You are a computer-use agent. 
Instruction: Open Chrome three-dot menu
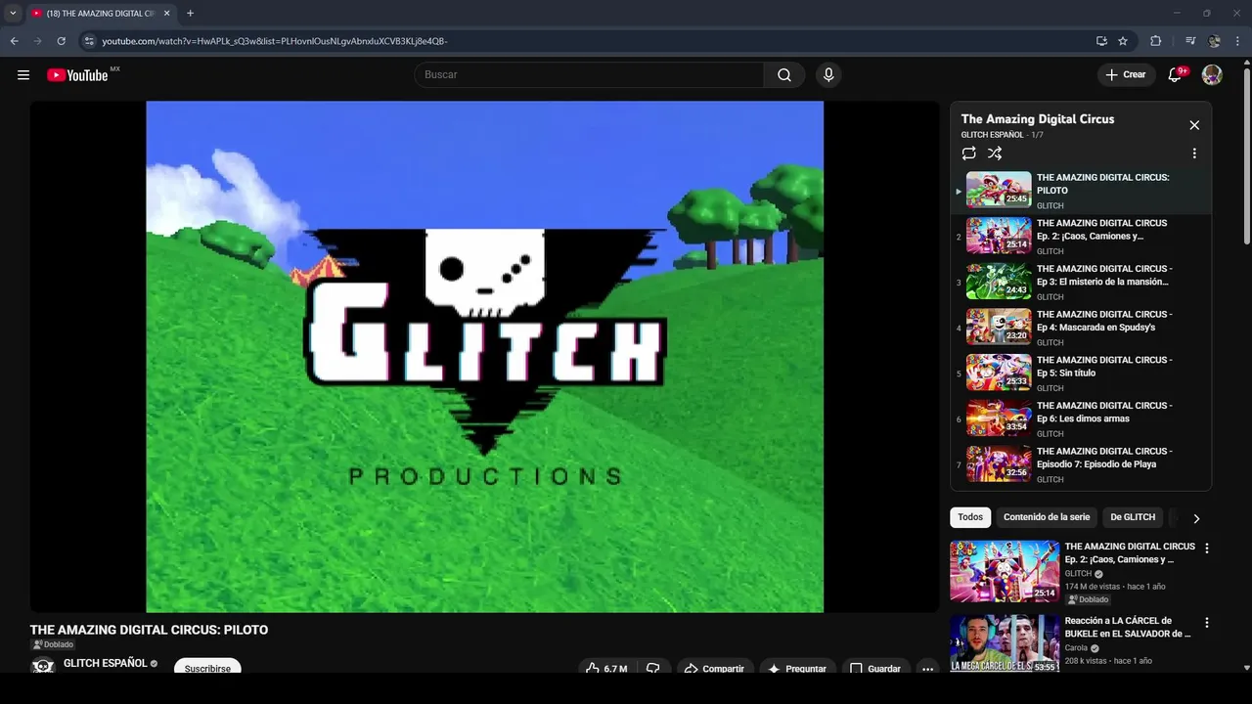tap(1238, 41)
